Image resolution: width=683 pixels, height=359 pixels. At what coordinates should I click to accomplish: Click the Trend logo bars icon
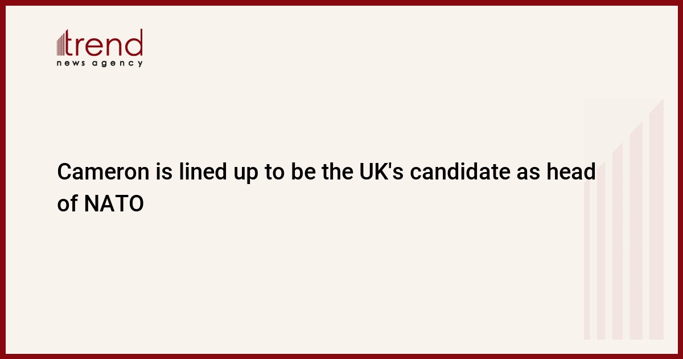[x=62, y=44]
